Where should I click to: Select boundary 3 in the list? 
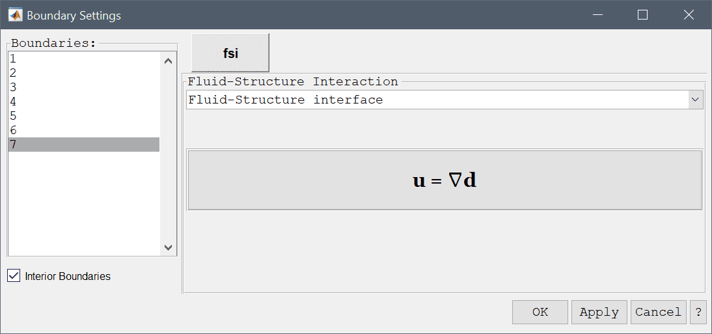click(x=84, y=87)
